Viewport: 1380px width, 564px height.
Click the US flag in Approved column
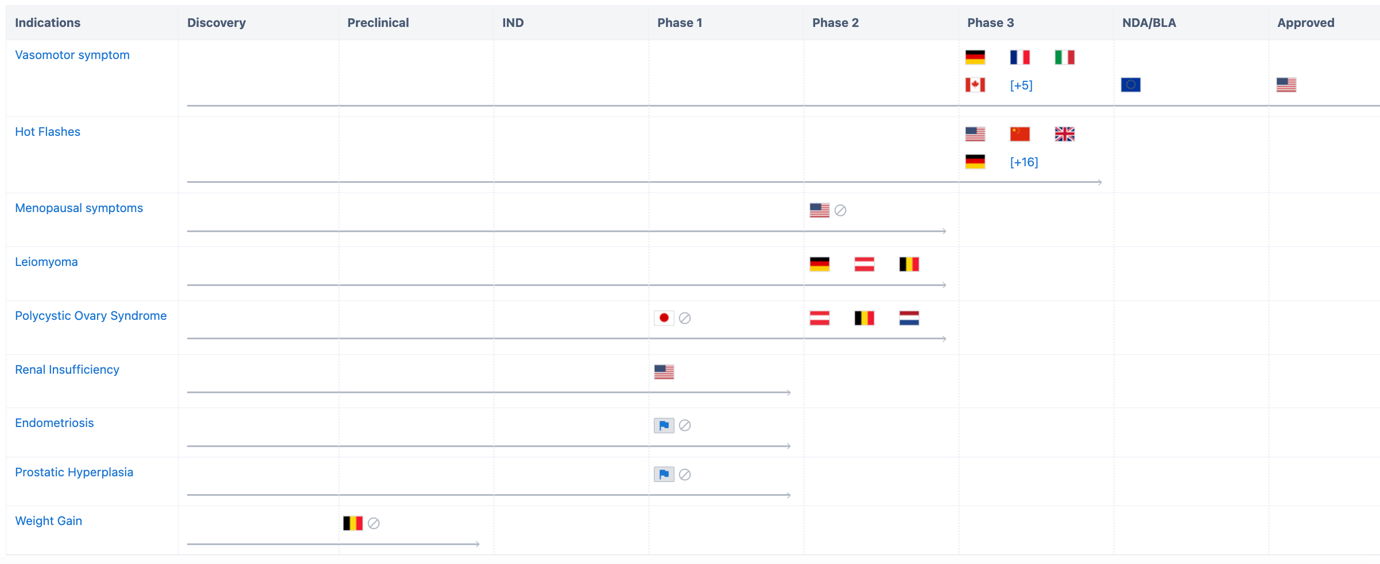pyautogui.click(x=1286, y=85)
